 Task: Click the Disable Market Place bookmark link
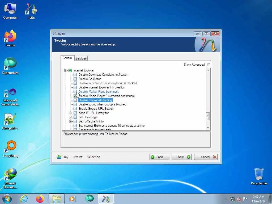(x=99, y=92)
